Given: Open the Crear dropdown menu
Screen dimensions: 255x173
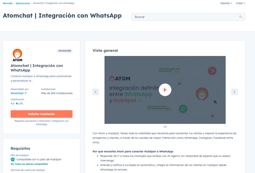Looking at the screenshot, I should click(240, 3).
